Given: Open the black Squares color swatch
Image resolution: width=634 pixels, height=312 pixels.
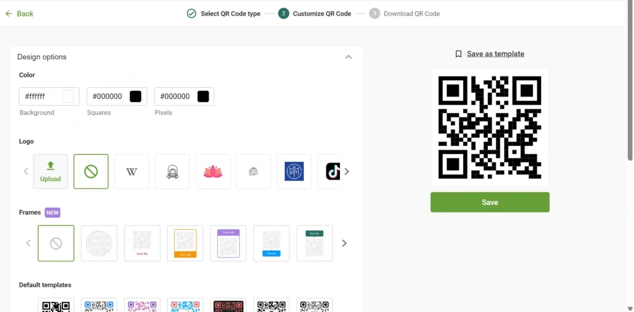Looking at the screenshot, I should pos(136,96).
